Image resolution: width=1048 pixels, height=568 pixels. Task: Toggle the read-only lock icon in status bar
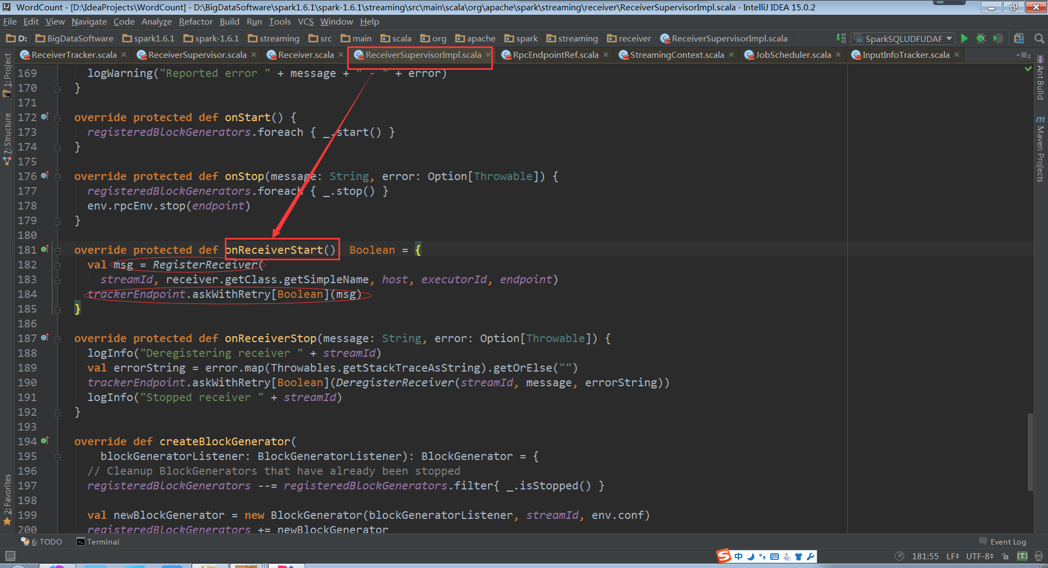[1005, 556]
